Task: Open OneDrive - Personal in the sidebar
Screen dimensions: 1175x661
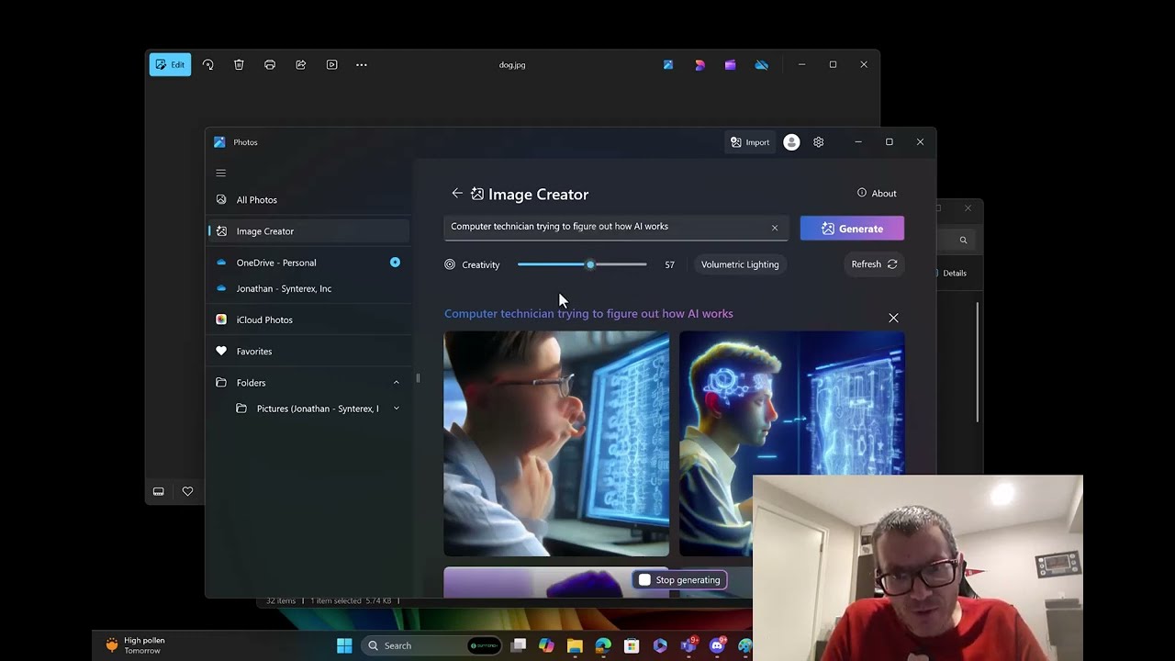Action: click(308, 263)
